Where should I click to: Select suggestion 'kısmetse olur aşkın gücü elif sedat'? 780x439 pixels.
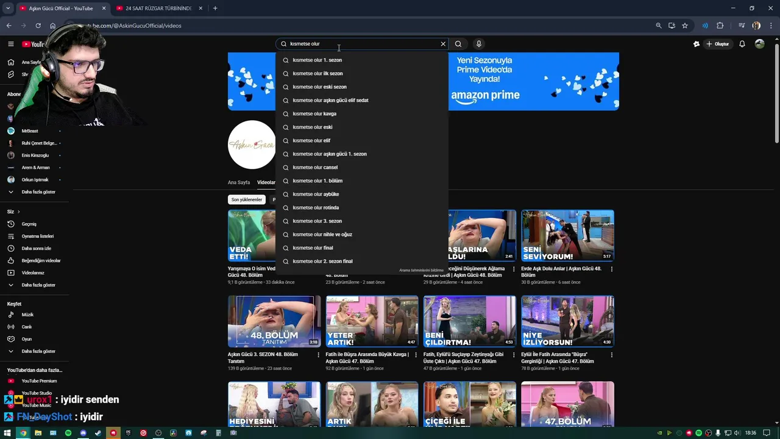pos(362,100)
